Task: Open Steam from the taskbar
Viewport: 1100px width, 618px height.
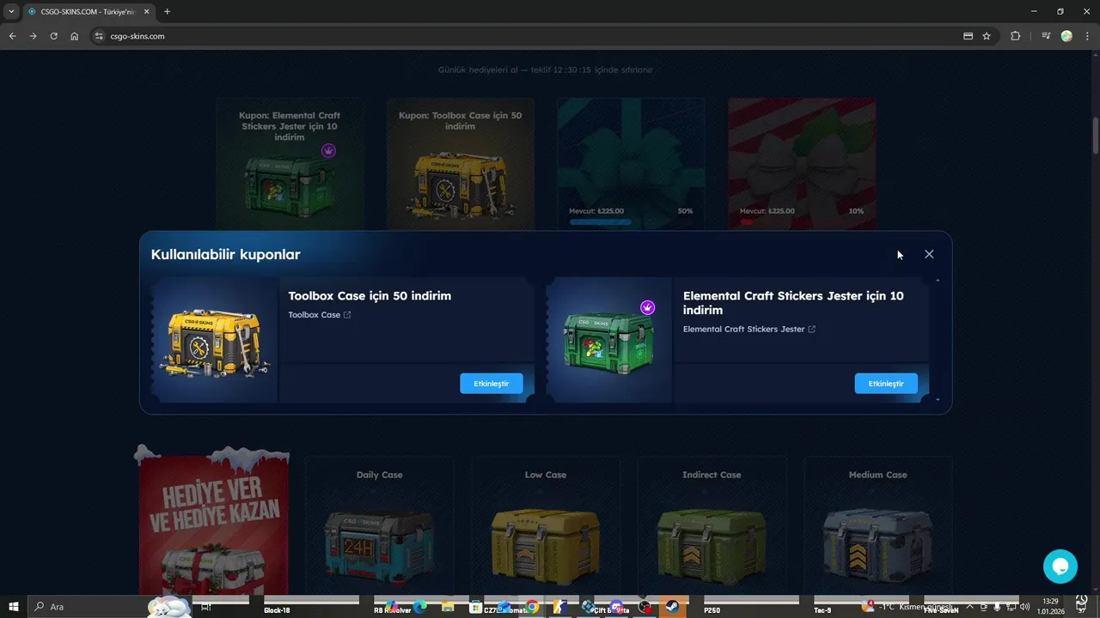Action: tap(672, 607)
